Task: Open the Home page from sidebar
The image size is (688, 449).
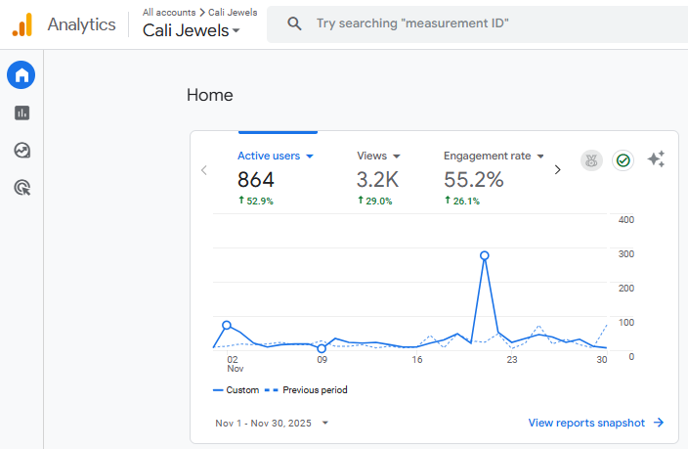Action: click(21, 75)
